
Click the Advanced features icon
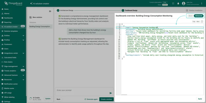[x=2, y=75]
